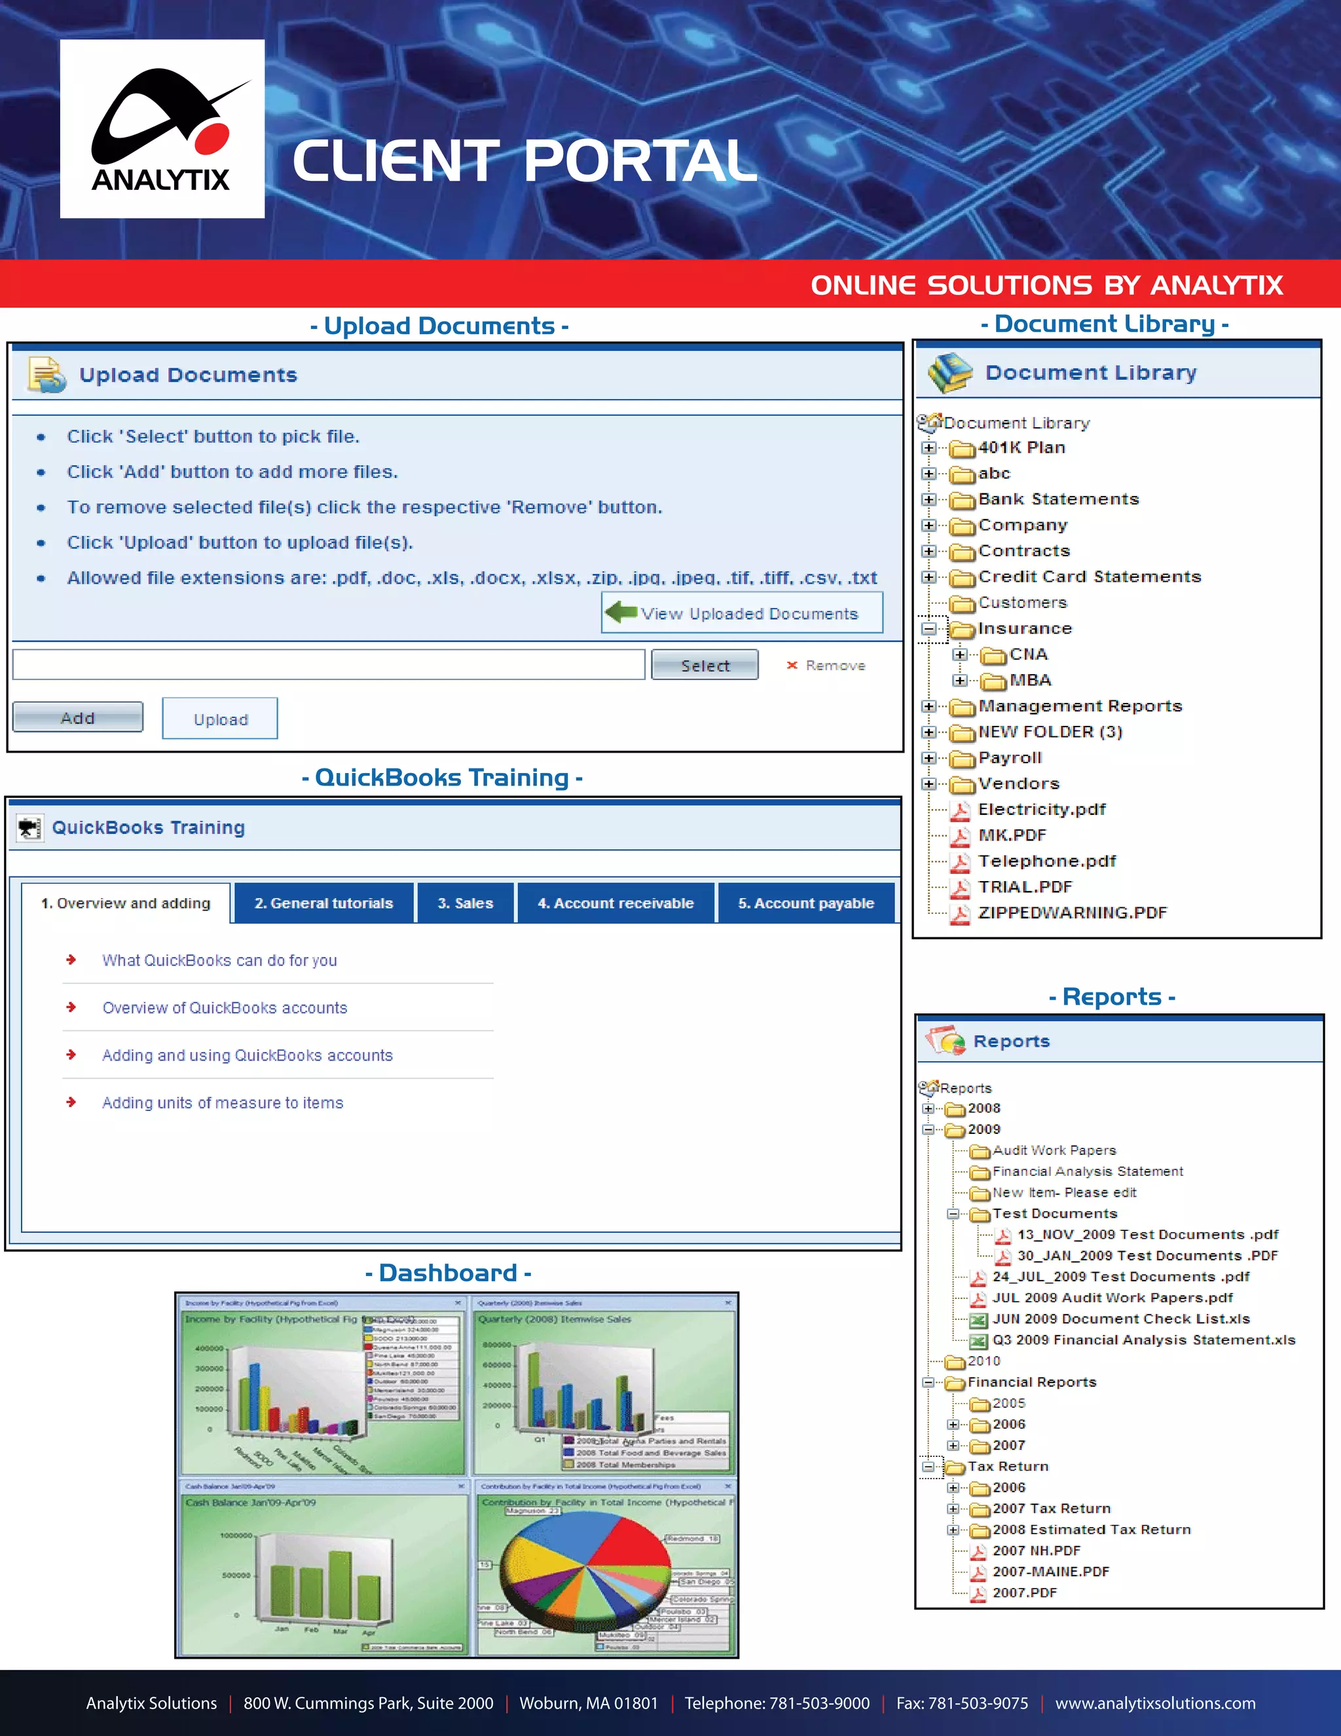Click the red X Remove icon
The width and height of the screenshot is (1341, 1736).
coord(792,666)
